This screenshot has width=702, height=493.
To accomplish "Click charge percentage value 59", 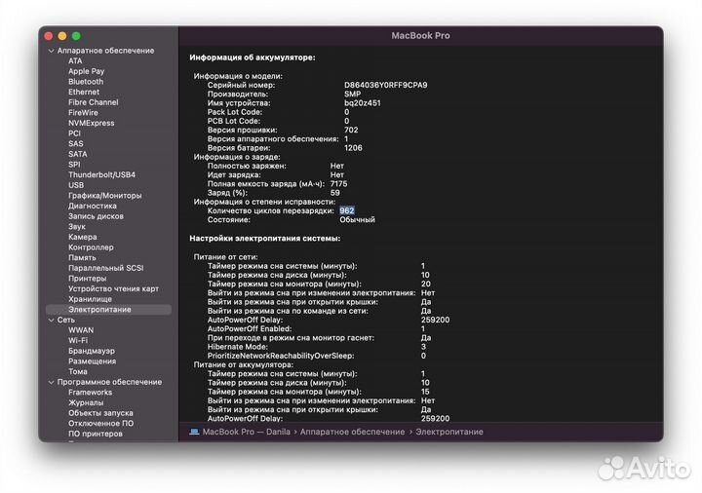I will [x=334, y=193].
